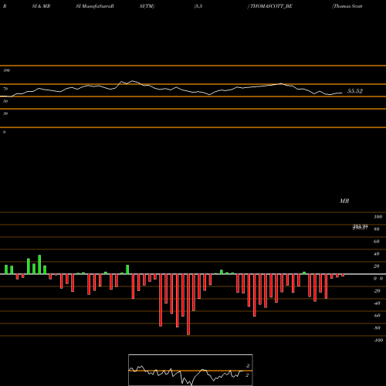Click the 80 label on the MR axis
Viewport: 386px width, 386px height.
[x=376, y=229]
